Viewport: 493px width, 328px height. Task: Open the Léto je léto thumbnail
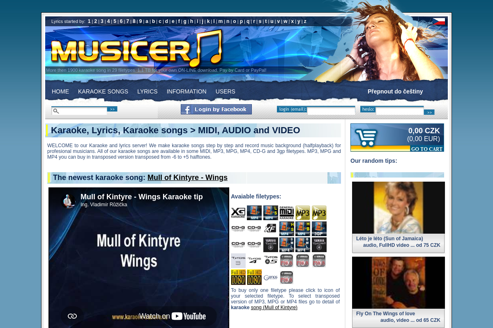(399, 208)
